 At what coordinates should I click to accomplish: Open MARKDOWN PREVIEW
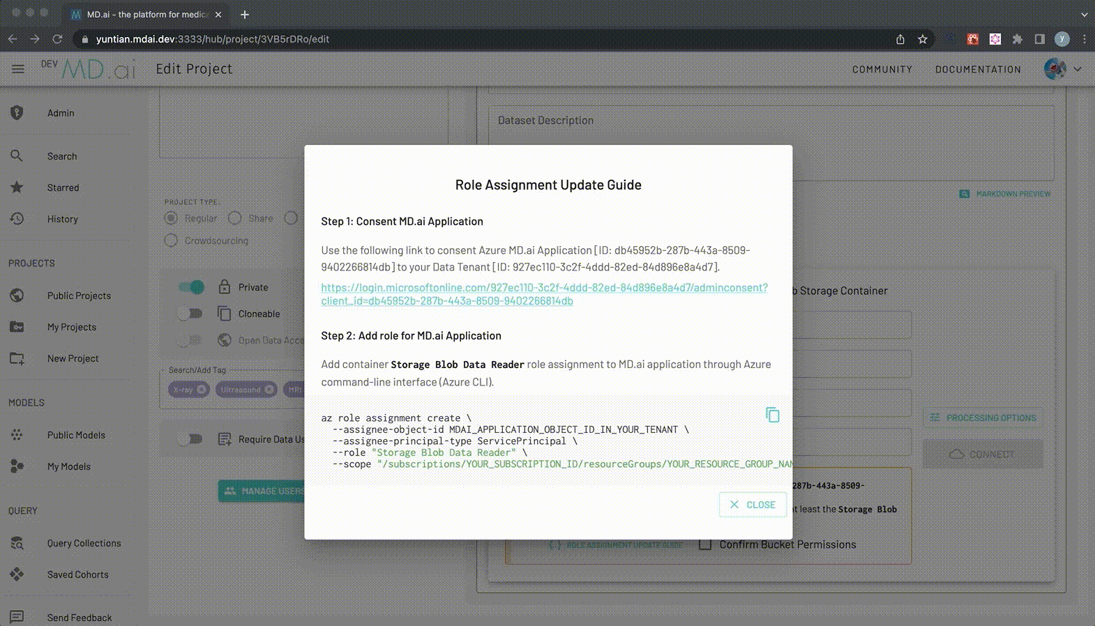tap(1004, 194)
